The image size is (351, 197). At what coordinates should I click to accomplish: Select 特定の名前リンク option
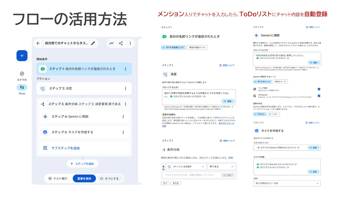point(197,47)
